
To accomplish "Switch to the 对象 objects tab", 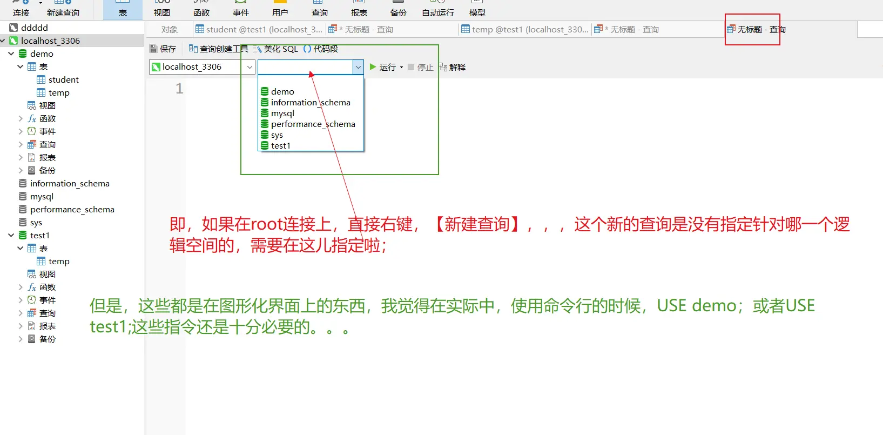I will [x=169, y=29].
